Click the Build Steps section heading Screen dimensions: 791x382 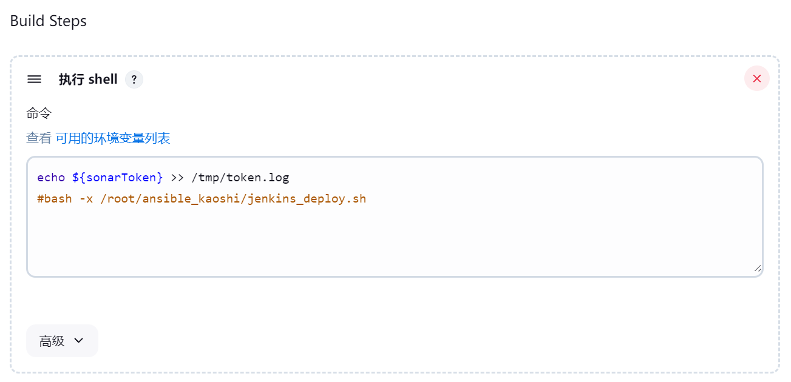coord(49,21)
